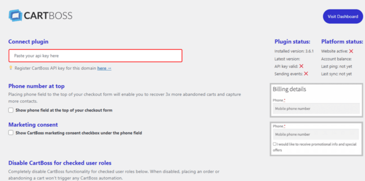Follow the "here →" API key registration link
The width and height of the screenshot is (365, 181).
coord(104,68)
